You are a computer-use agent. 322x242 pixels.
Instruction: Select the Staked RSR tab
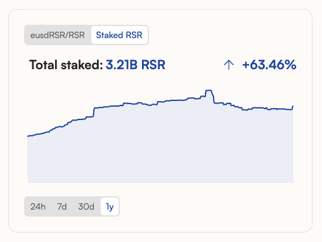(119, 35)
